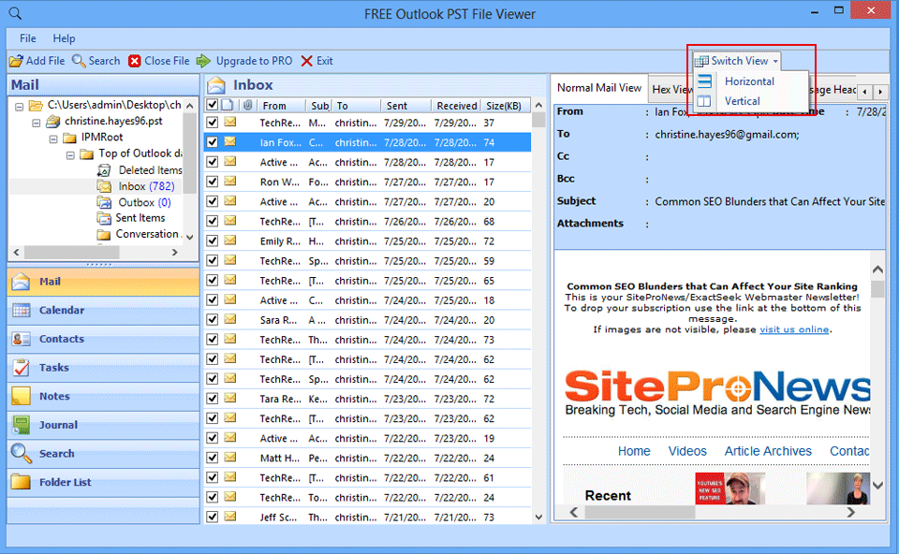Select the Inbox (782) folder
This screenshot has width=899, height=554.
coord(146,186)
